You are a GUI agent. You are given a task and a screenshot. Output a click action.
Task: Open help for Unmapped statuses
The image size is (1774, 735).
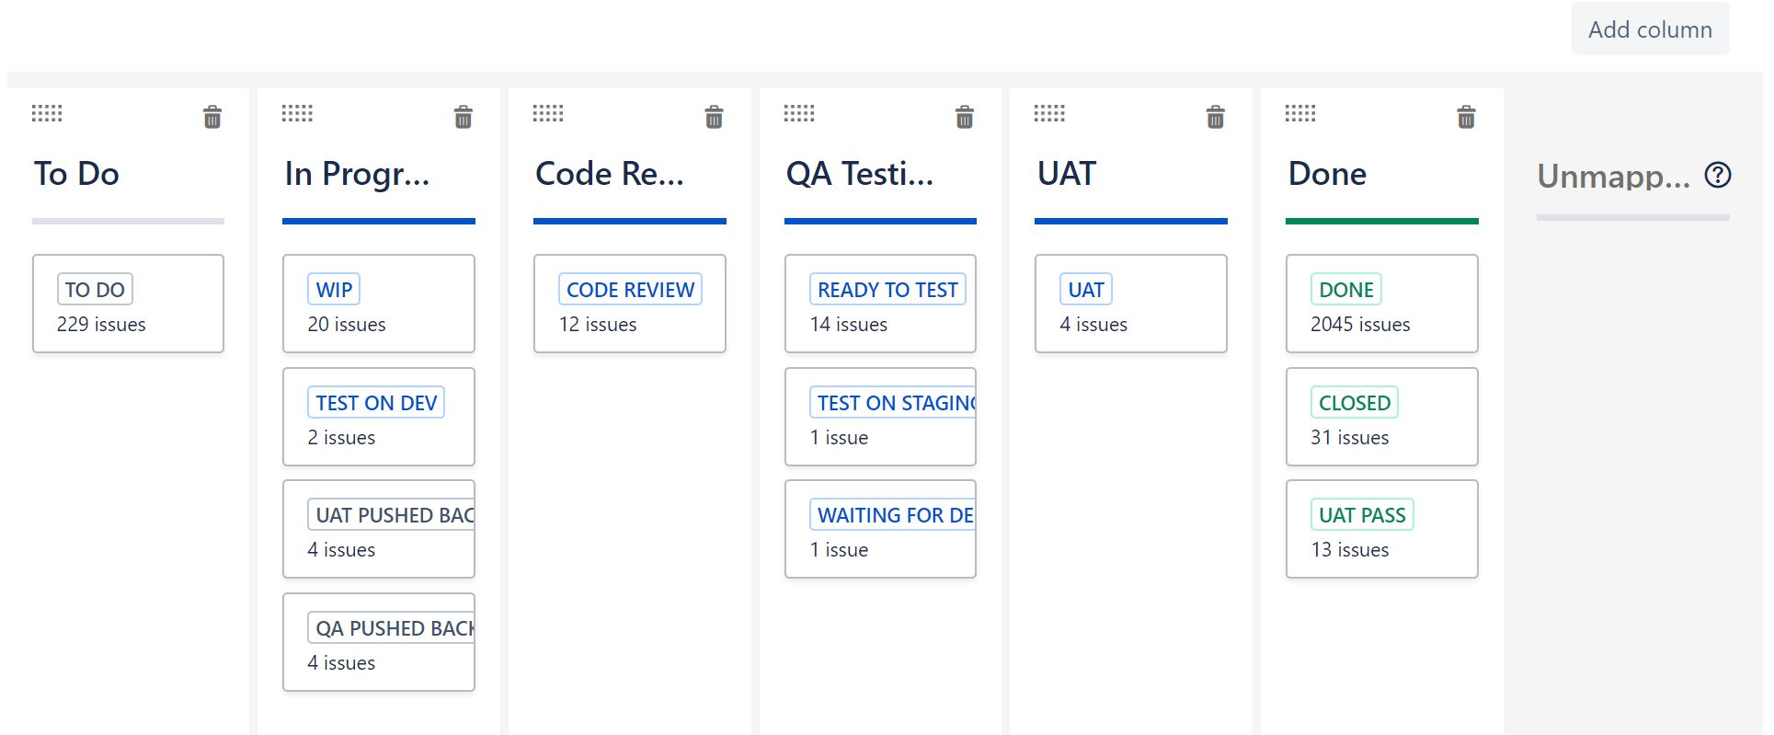pos(1718,175)
